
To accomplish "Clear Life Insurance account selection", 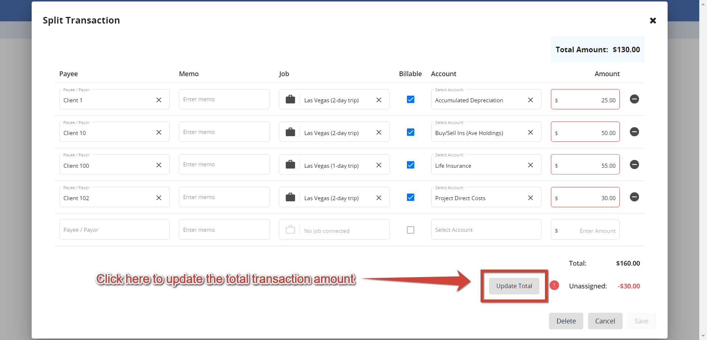I will [531, 165].
